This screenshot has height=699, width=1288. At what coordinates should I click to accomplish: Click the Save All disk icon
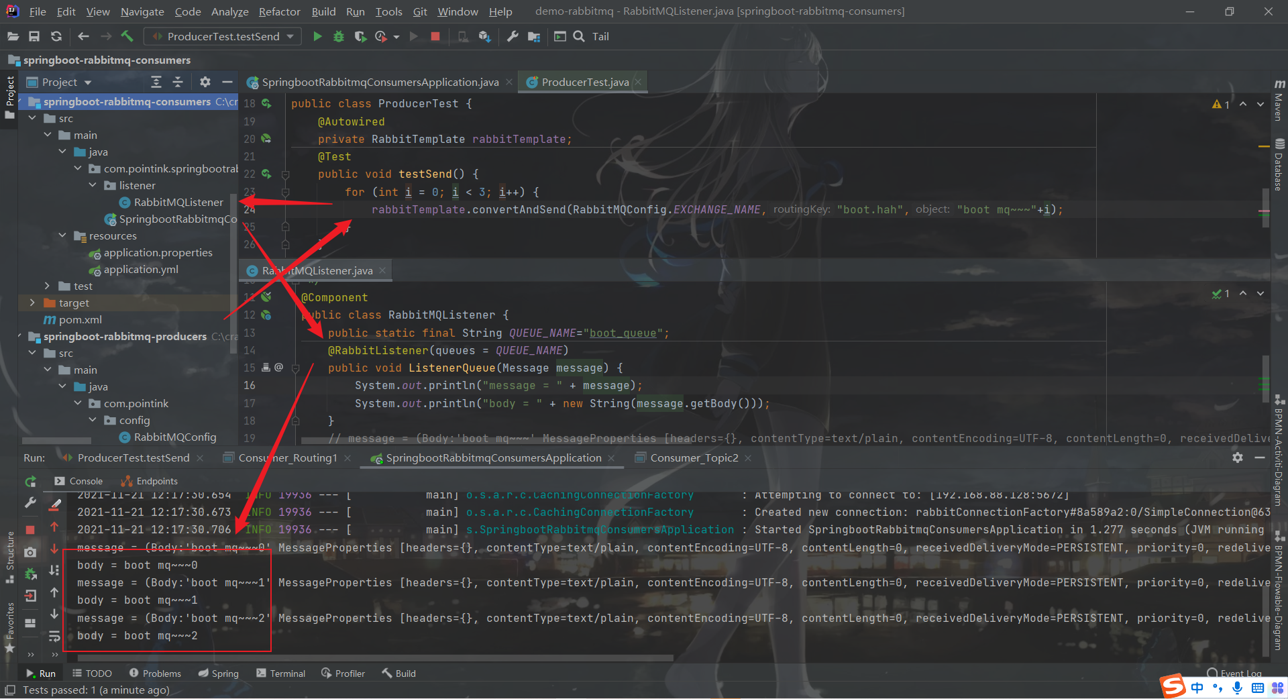pyautogui.click(x=34, y=37)
